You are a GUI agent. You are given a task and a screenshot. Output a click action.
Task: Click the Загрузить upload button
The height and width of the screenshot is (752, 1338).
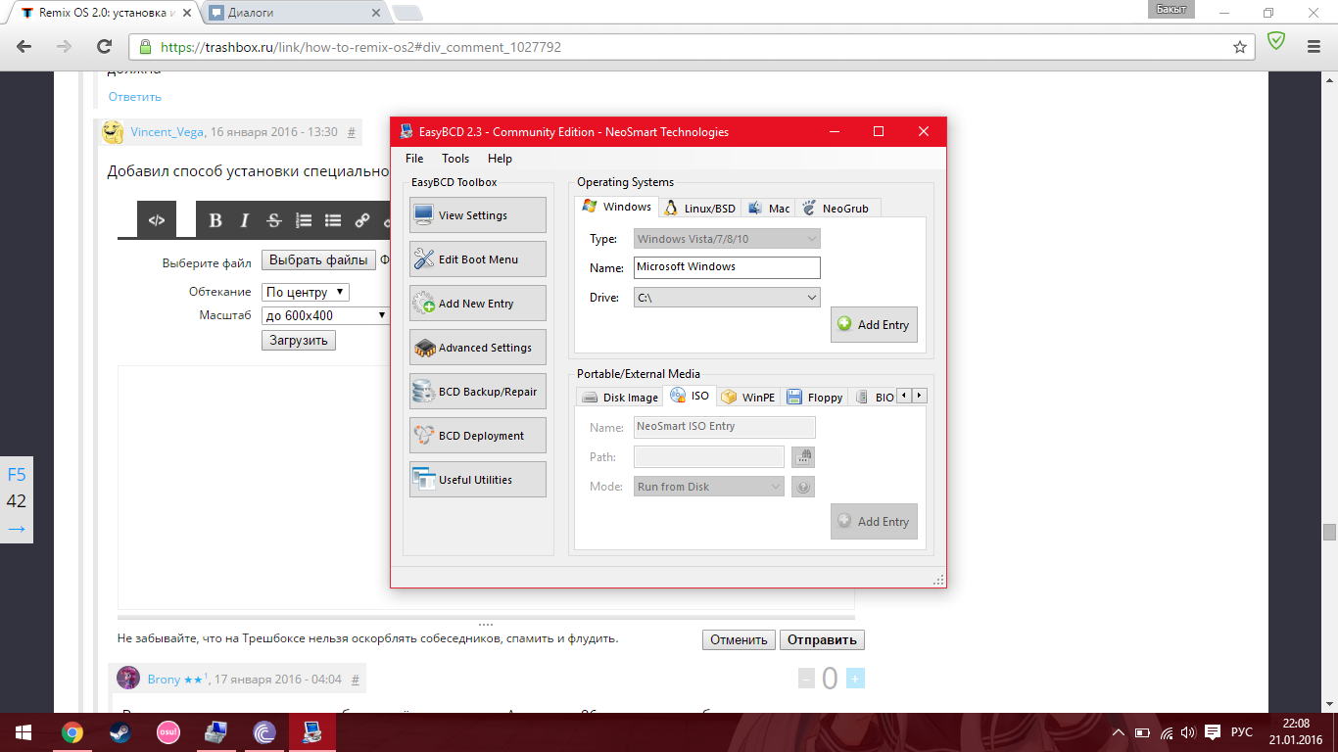[299, 341]
